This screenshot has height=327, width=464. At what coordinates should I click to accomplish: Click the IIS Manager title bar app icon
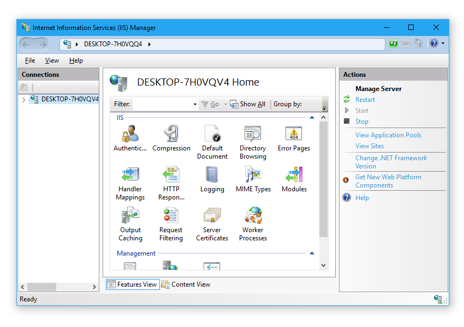26,27
